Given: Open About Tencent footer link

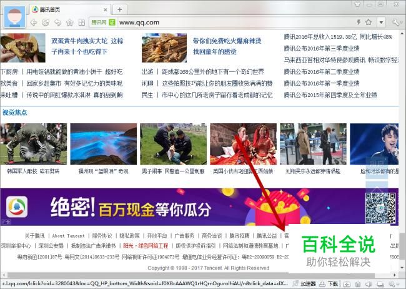Looking at the screenshot, I should pos(68,236).
